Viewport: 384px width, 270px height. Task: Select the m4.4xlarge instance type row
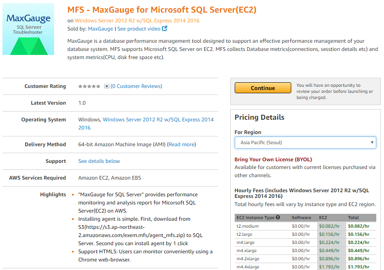click(305, 267)
